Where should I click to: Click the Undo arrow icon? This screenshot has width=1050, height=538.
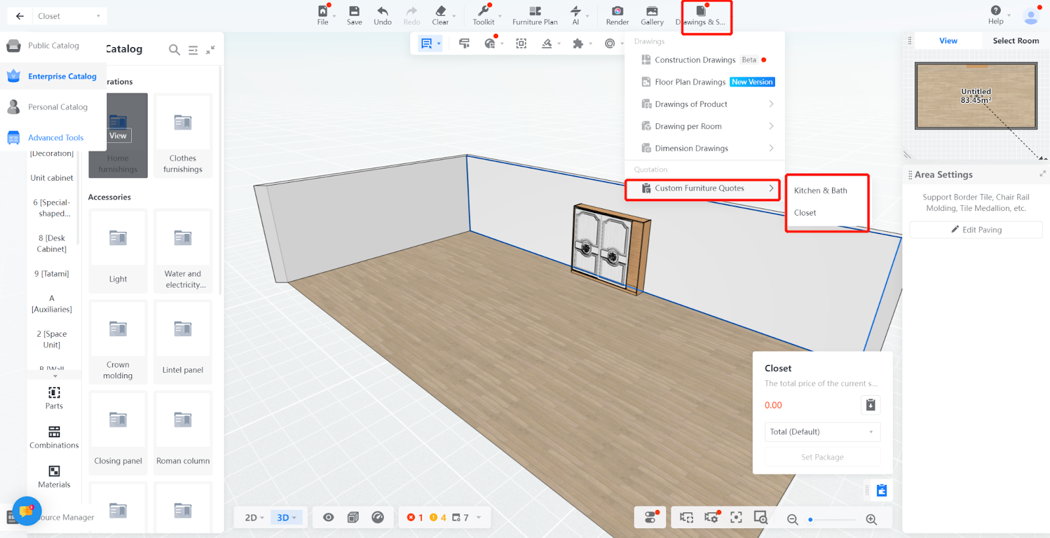383,11
